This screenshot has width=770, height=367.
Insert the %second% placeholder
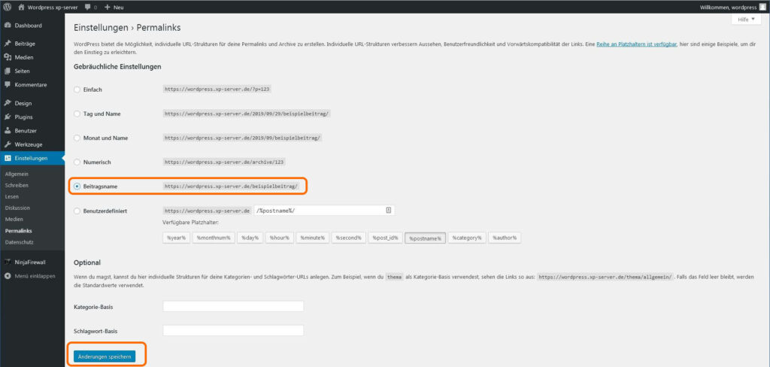coord(349,238)
